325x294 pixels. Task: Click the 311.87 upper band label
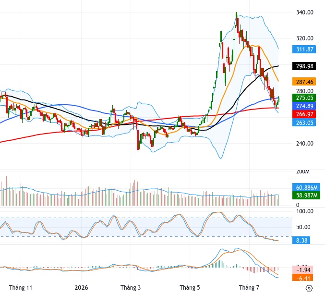pyautogui.click(x=304, y=49)
